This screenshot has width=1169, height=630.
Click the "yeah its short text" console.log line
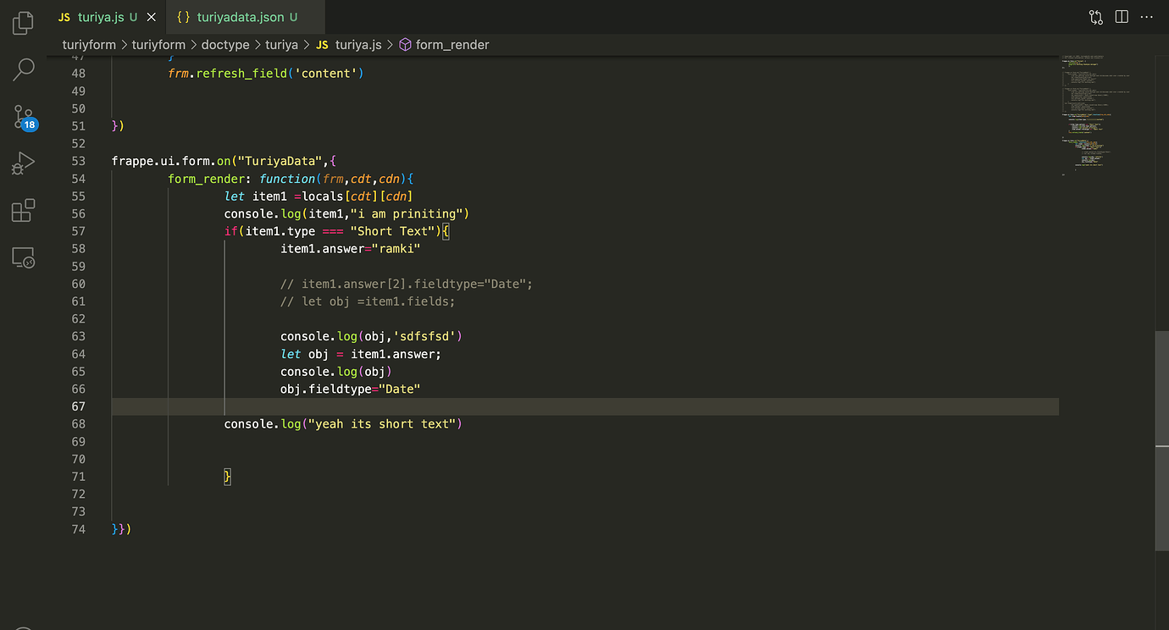pyautogui.click(x=343, y=423)
